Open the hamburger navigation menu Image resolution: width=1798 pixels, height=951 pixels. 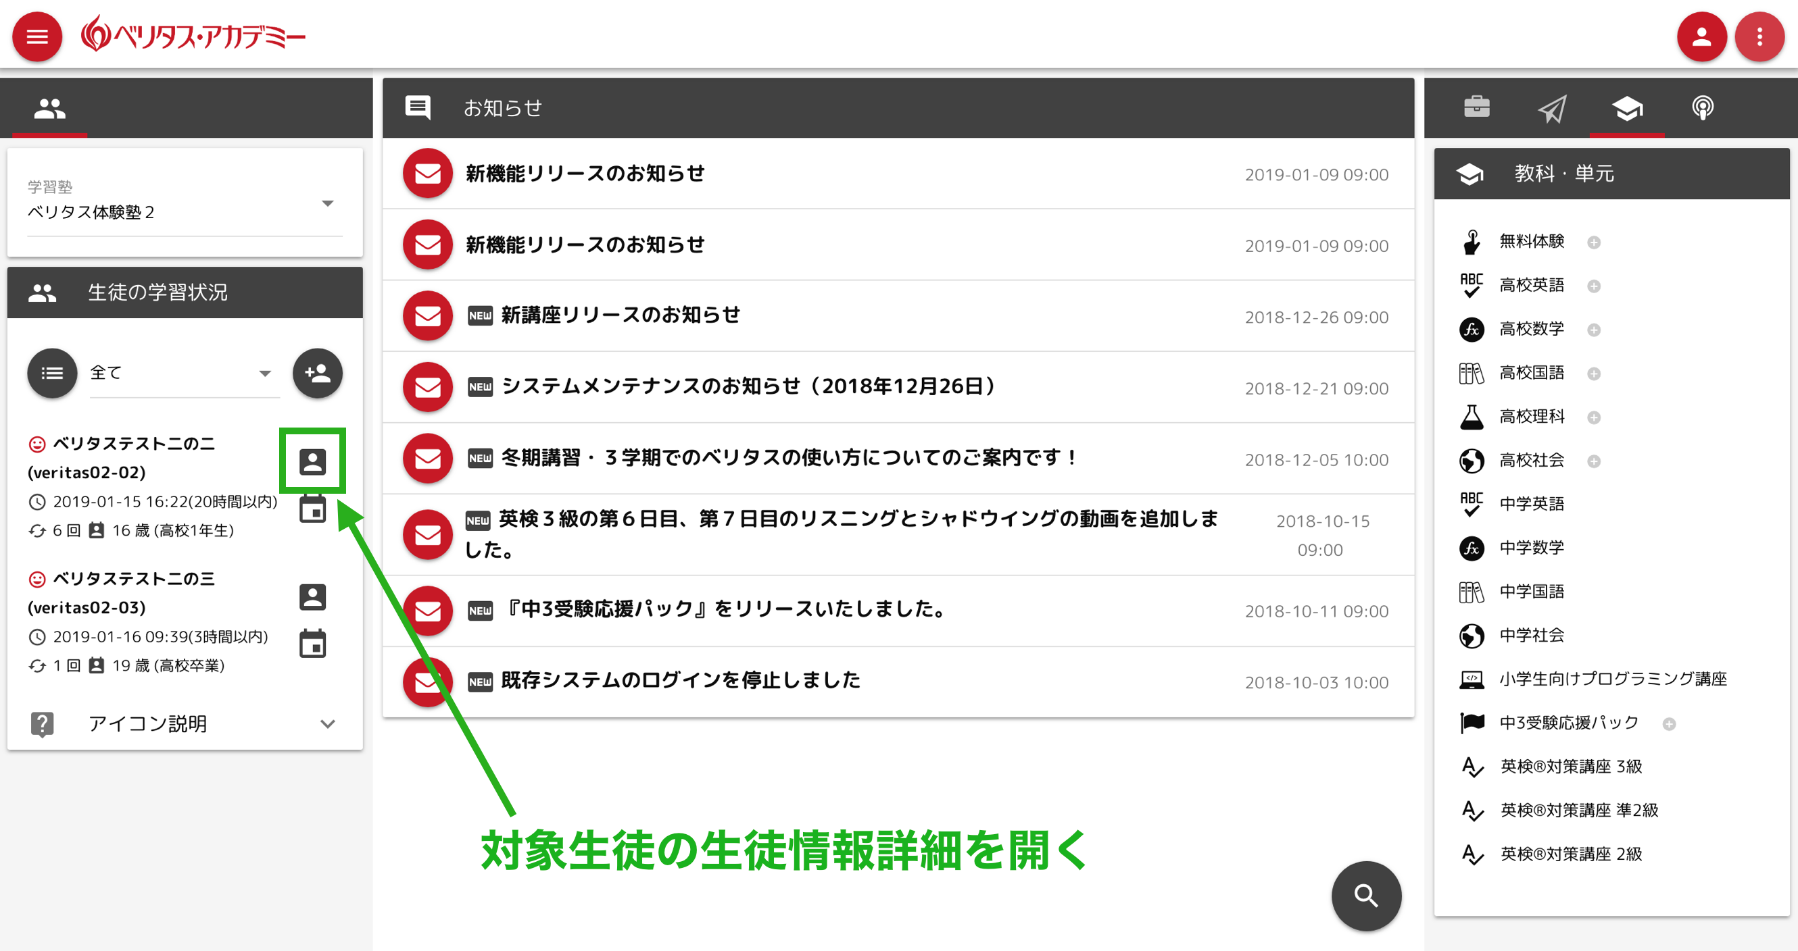click(x=37, y=36)
